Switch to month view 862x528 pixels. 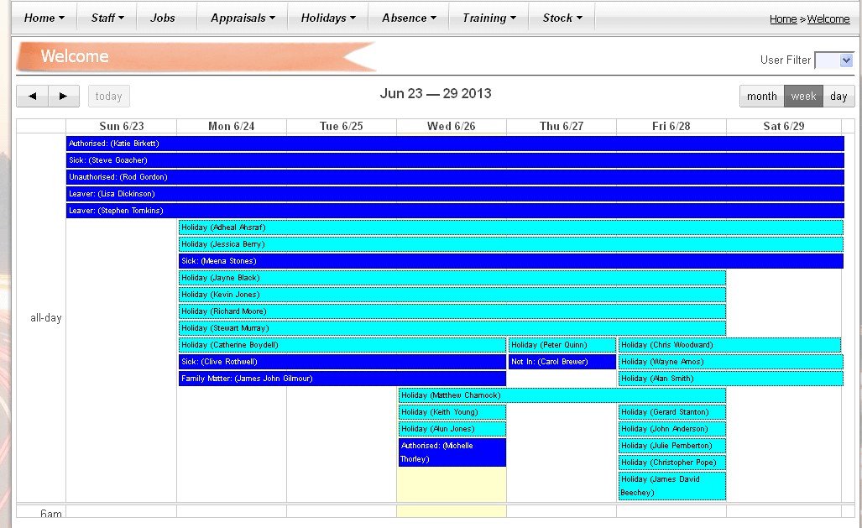(x=762, y=97)
